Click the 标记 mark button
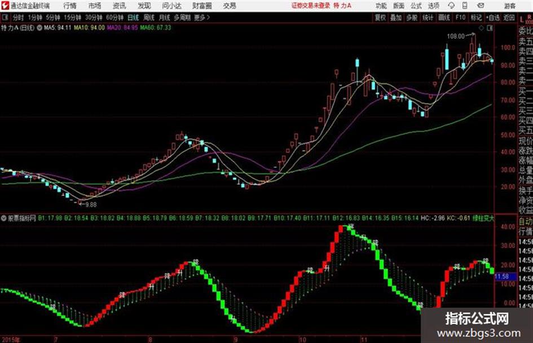 (476, 17)
